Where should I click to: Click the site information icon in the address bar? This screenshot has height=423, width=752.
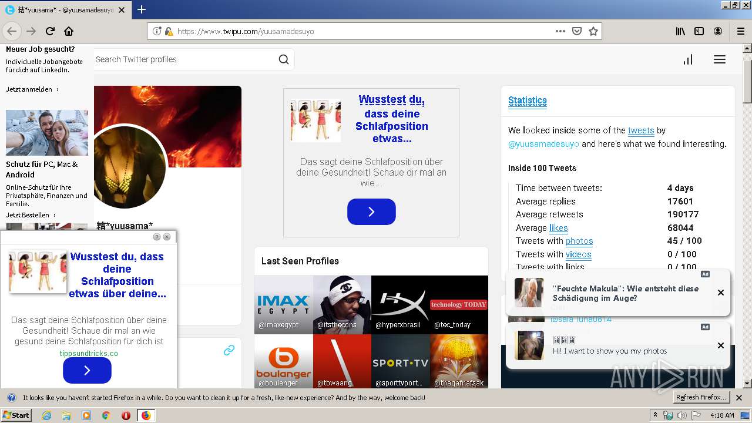(x=157, y=31)
